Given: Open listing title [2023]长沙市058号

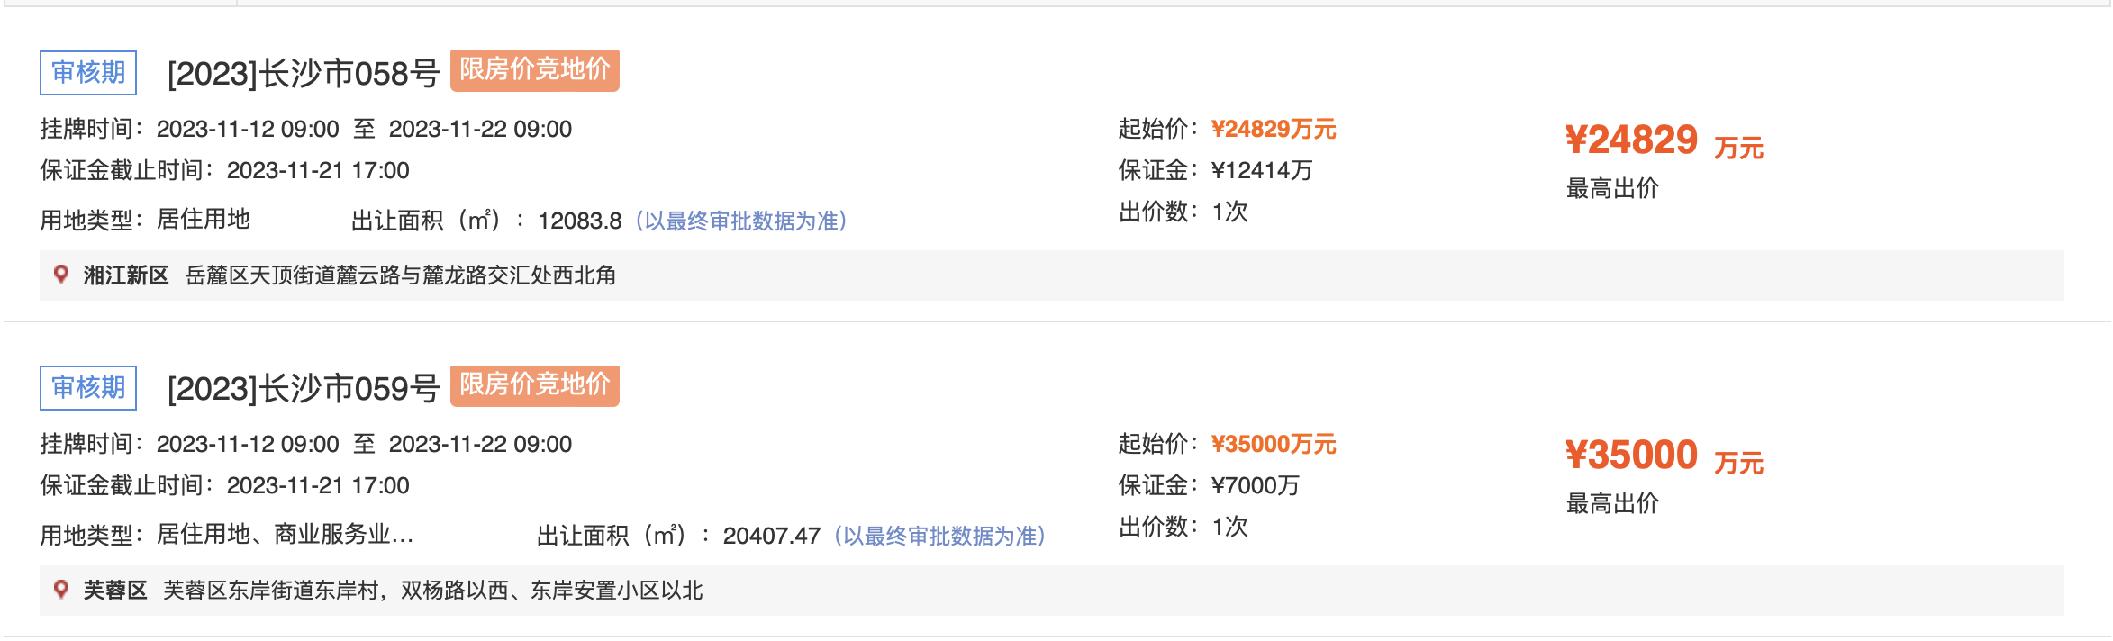Looking at the screenshot, I should [304, 73].
